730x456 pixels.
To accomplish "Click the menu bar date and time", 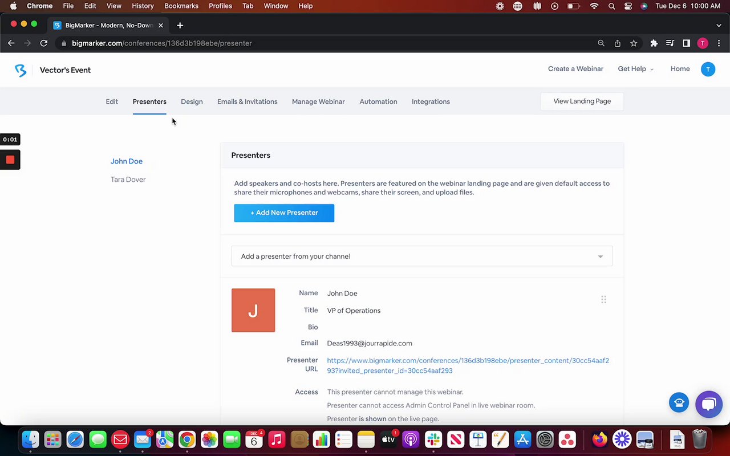I will point(688,6).
